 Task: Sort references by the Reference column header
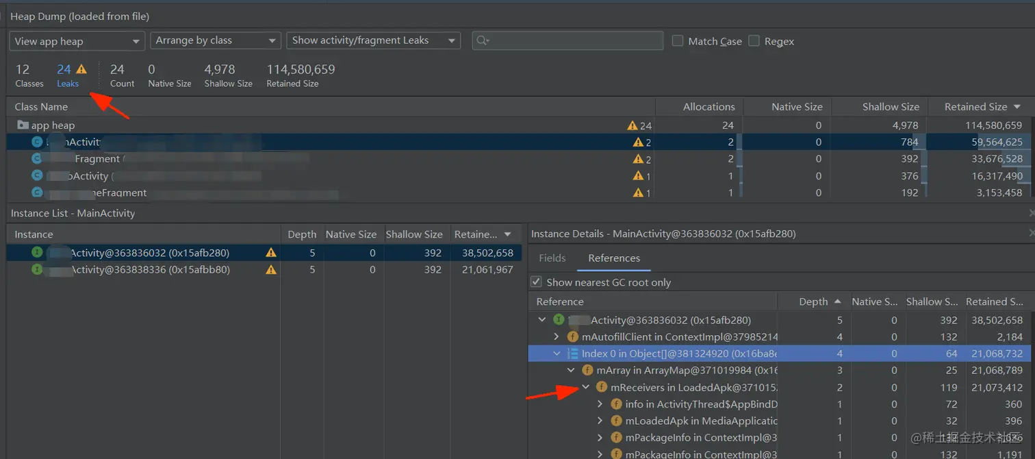click(654, 301)
